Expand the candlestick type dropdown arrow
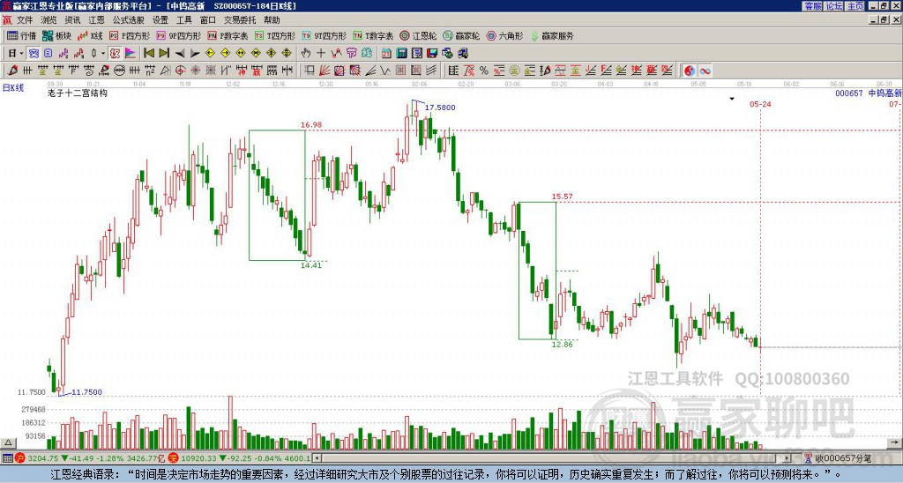The height and width of the screenshot is (483, 903). tap(102, 53)
